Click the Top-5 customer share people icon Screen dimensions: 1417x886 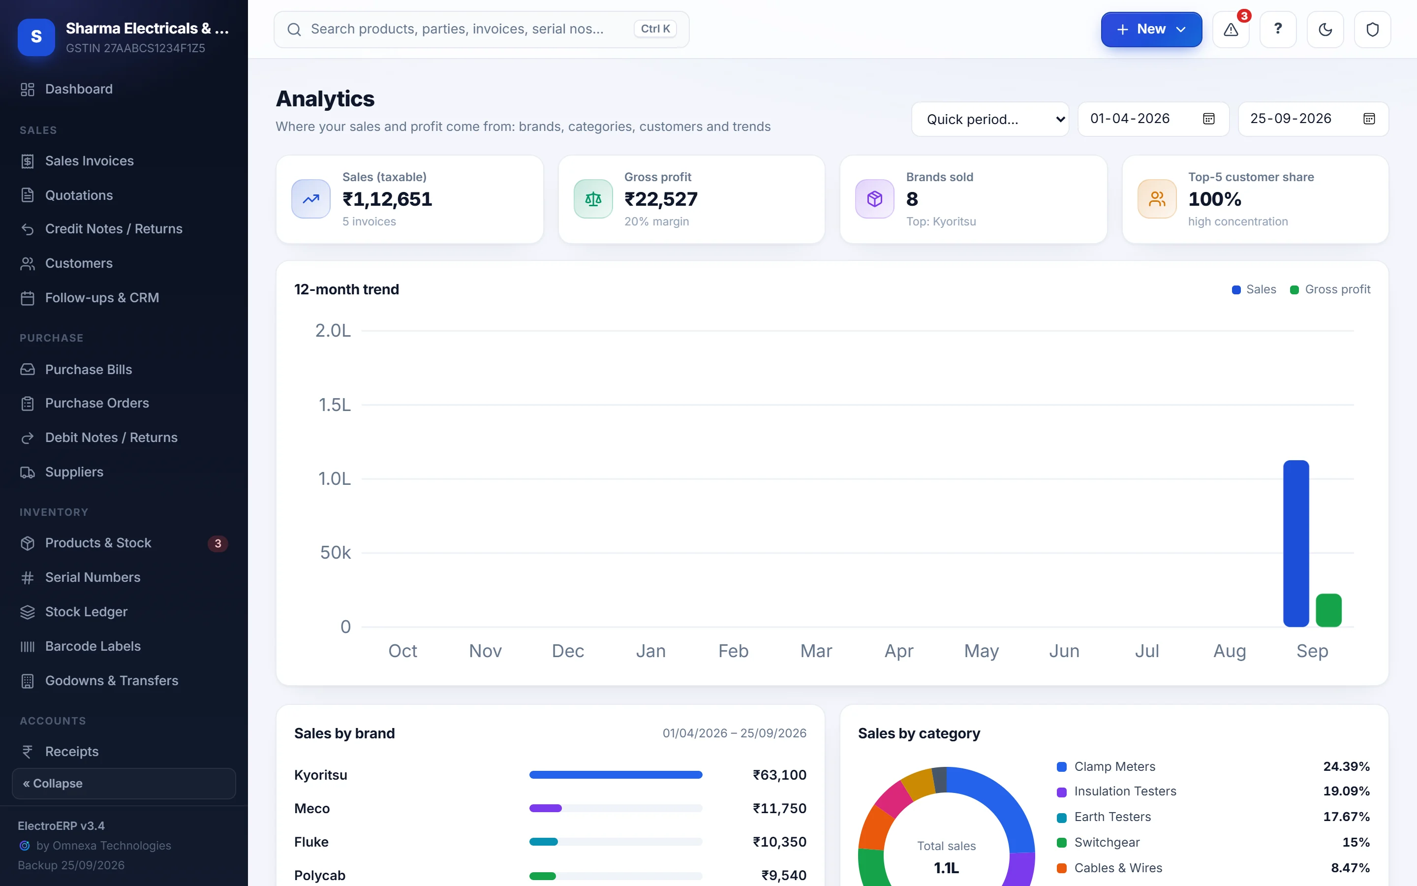[x=1157, y=199]
